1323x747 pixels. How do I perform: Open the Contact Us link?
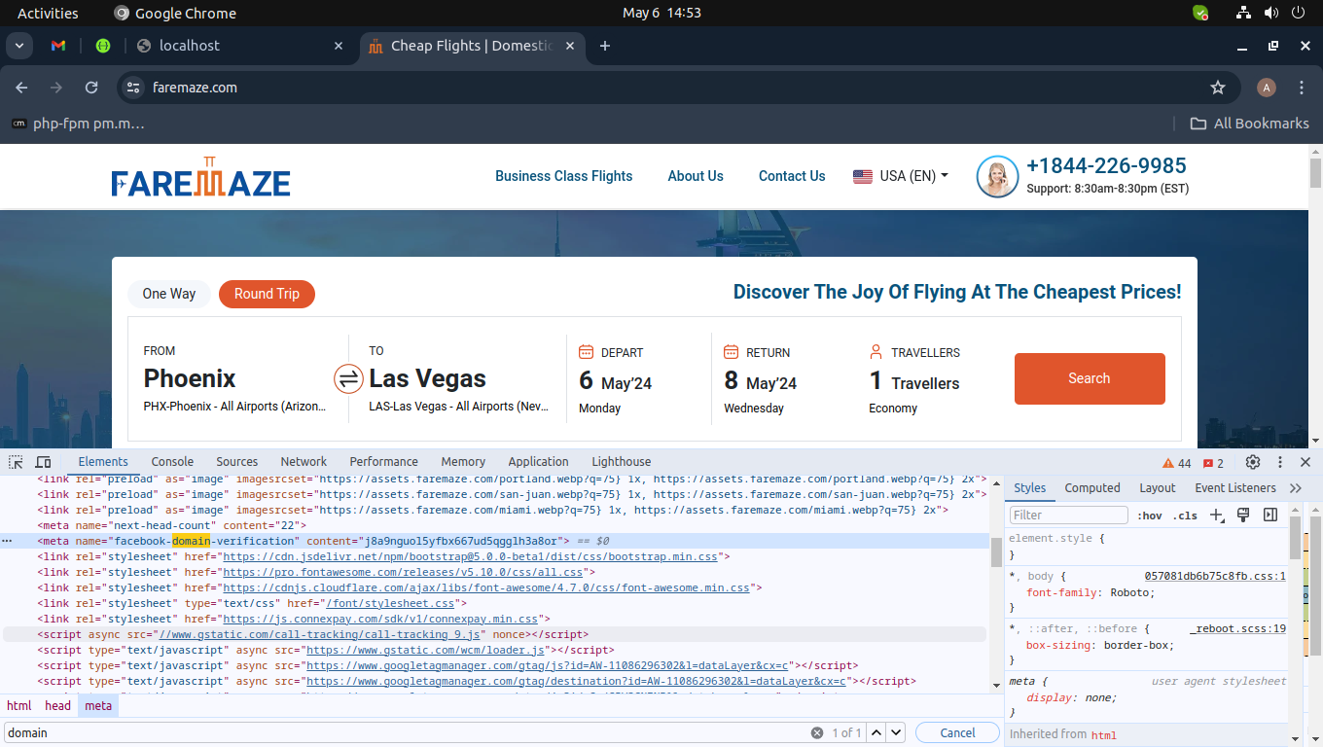pyautogui.click(x=792, y=176)
